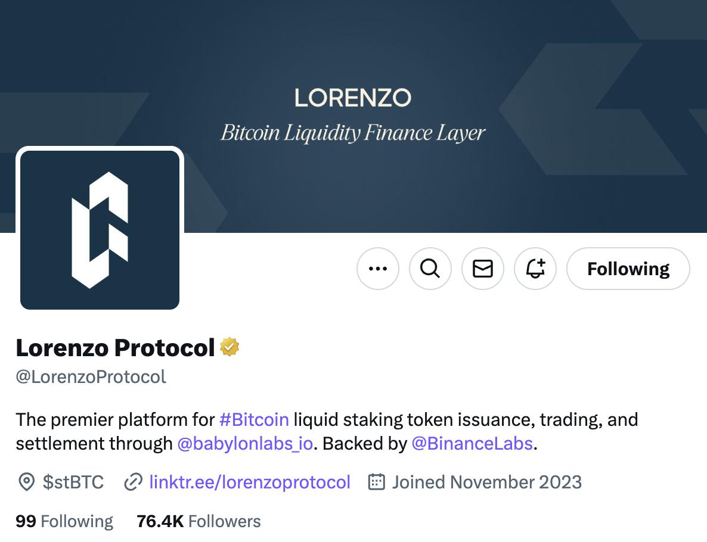Click the calendar joined date icon
The image size is (707, 542).
[377, 482]
